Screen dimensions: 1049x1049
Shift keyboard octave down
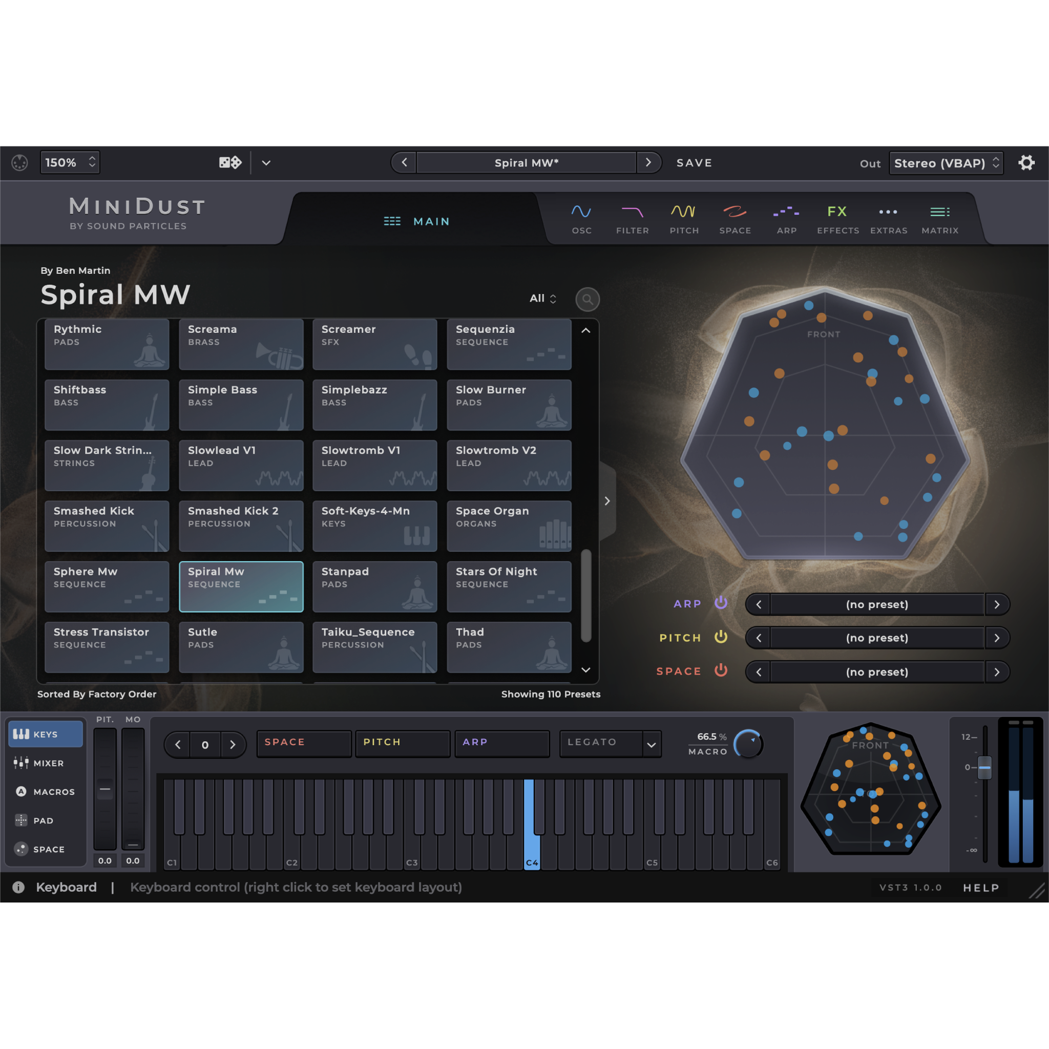click(x=178, y=745)
